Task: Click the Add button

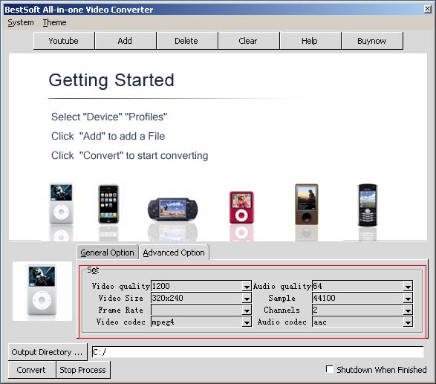Action: [x=125, y=41]
